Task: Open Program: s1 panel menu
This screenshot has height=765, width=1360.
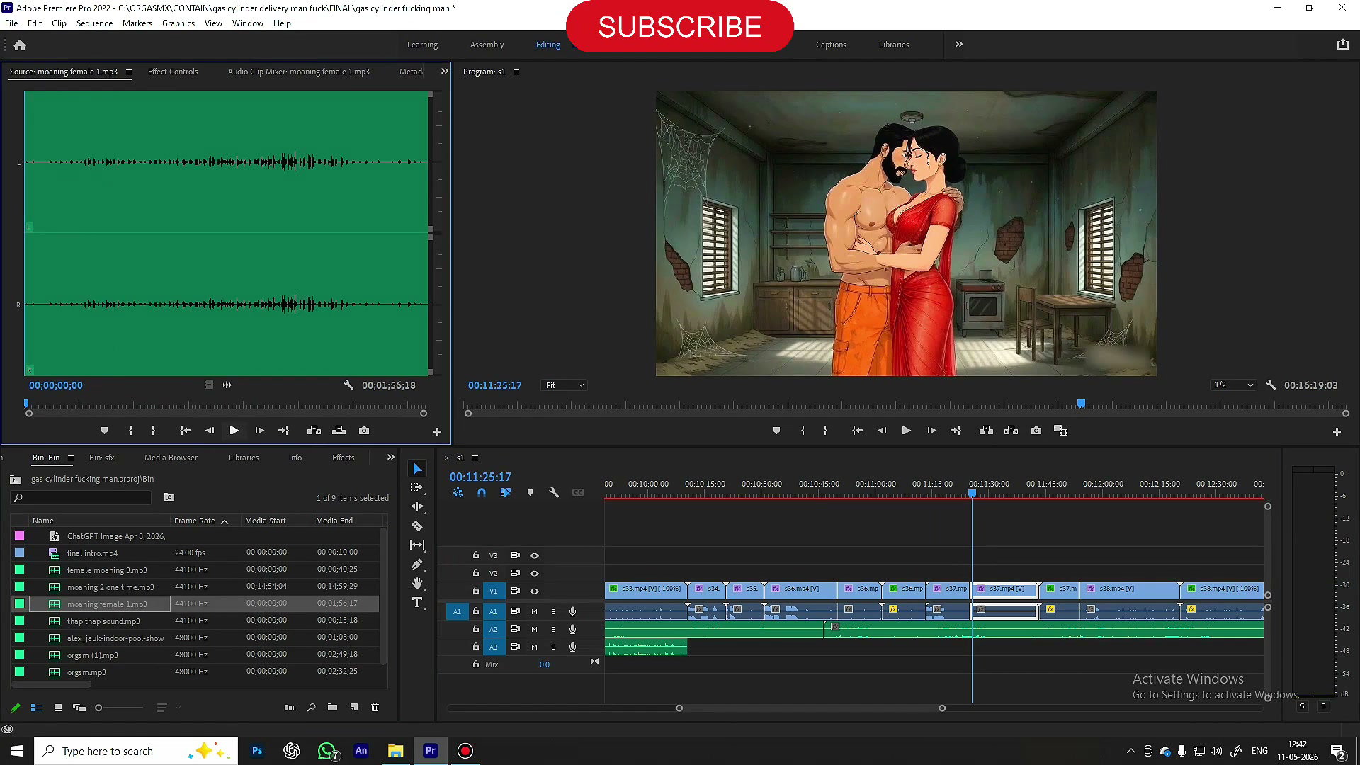Action: 516,72
